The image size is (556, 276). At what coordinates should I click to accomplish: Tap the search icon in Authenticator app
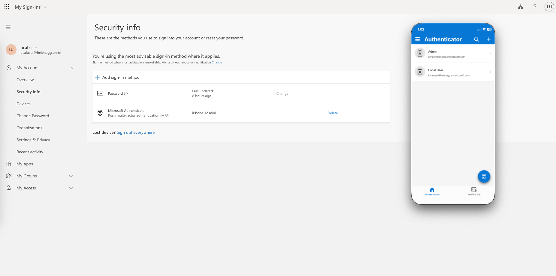pos(476,39)
